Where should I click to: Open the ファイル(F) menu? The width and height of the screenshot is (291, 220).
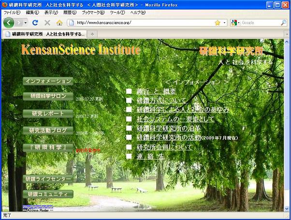(13, 12)
